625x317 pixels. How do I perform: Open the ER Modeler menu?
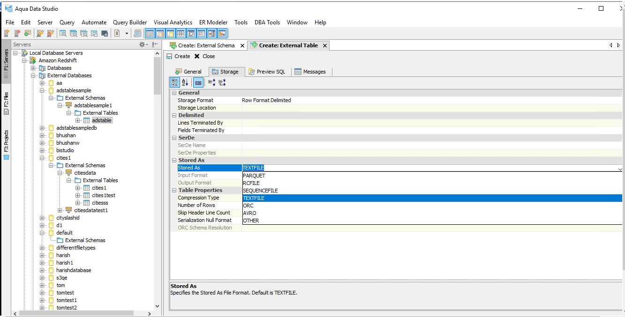(213, 22)
